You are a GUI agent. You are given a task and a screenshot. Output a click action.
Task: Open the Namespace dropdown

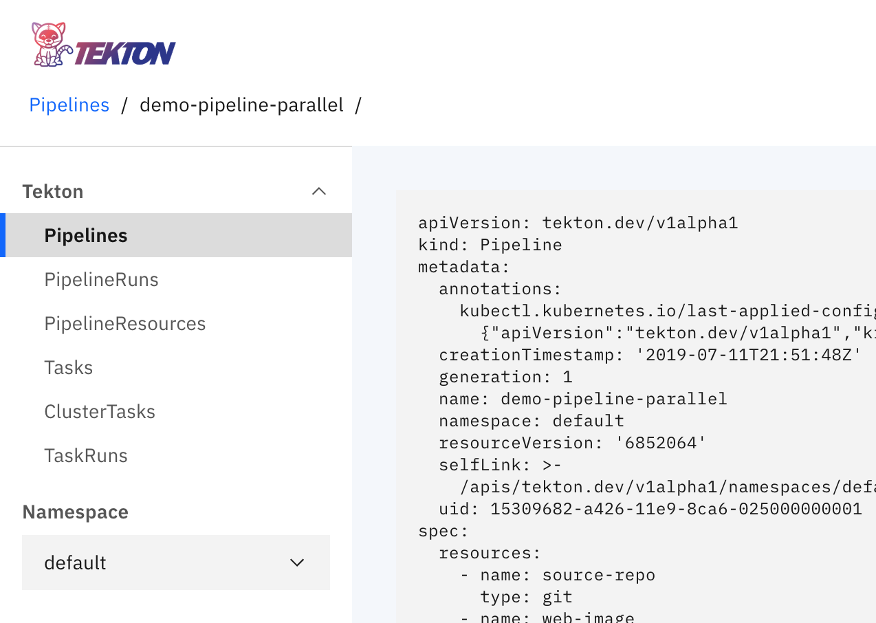(x=176, y=562)
